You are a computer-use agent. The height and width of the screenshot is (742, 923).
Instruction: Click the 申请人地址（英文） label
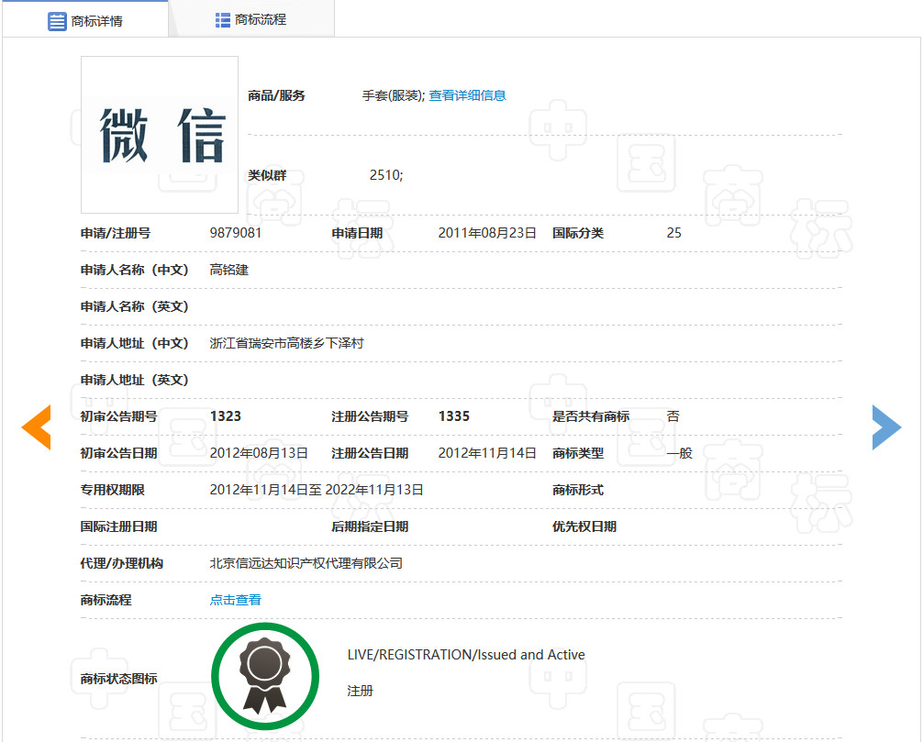pos(135,380)
